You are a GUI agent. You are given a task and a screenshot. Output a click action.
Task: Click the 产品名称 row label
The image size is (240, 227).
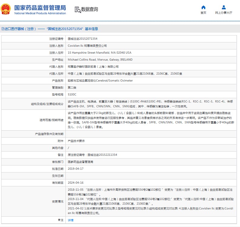(58, 81)
